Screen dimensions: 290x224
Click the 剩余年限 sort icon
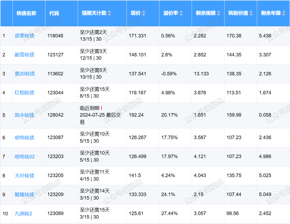click(284, 13)
